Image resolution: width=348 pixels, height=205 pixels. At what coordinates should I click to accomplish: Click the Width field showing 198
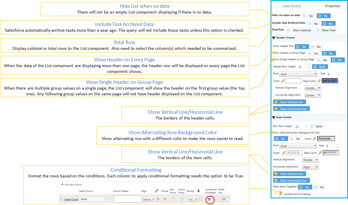[224, 199]
